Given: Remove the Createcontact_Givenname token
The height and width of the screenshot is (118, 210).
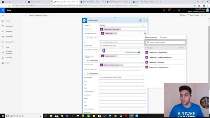Looking at the screenshot, I should (120, 29).
